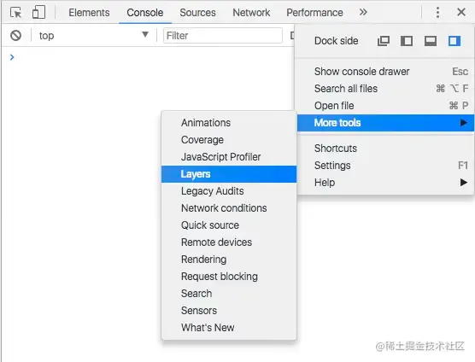Show more tabs with the double chevron
This screenshot has height=362, width=475.
363,13
